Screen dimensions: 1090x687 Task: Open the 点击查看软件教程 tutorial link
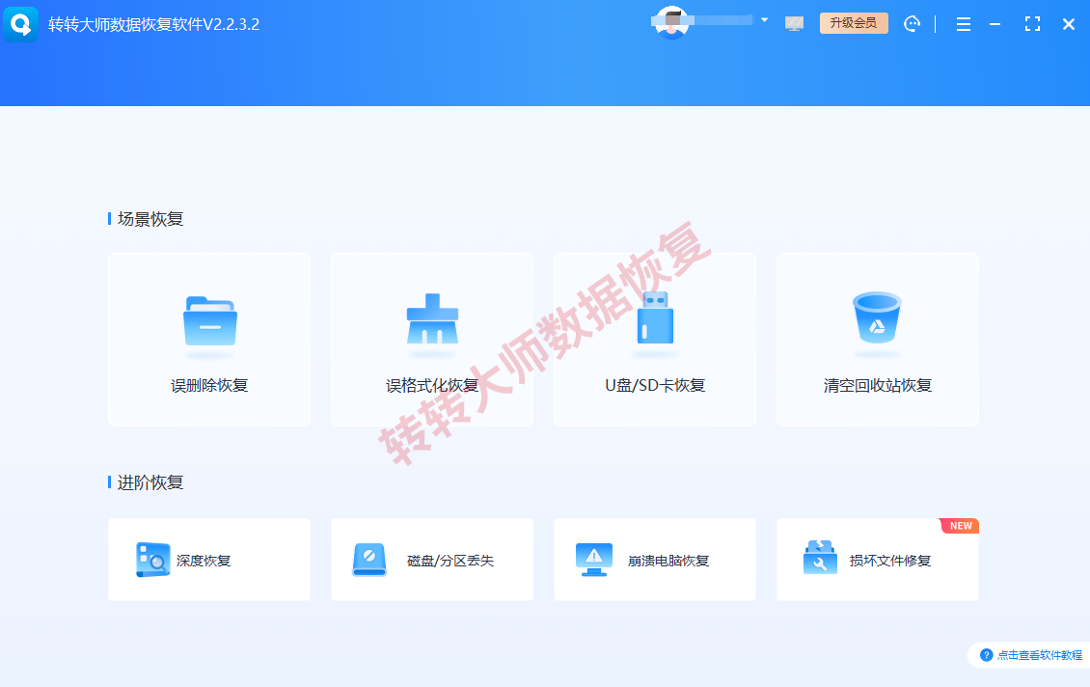[x=1039, y=655]
